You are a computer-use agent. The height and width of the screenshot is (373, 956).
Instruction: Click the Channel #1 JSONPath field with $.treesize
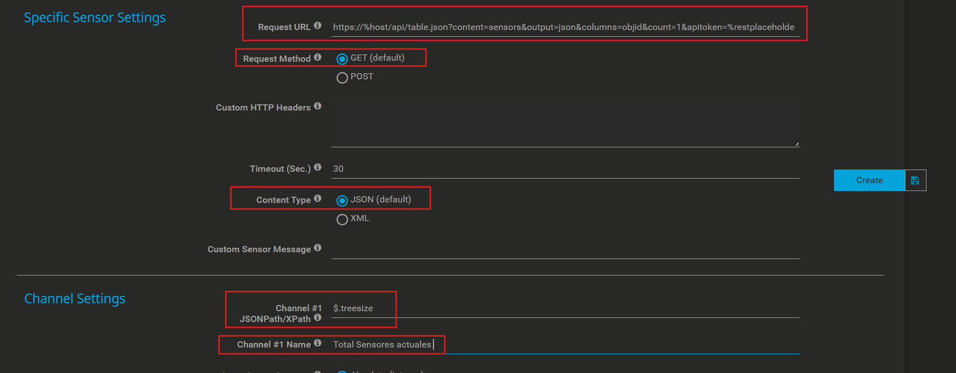click(x=565, y=308)
